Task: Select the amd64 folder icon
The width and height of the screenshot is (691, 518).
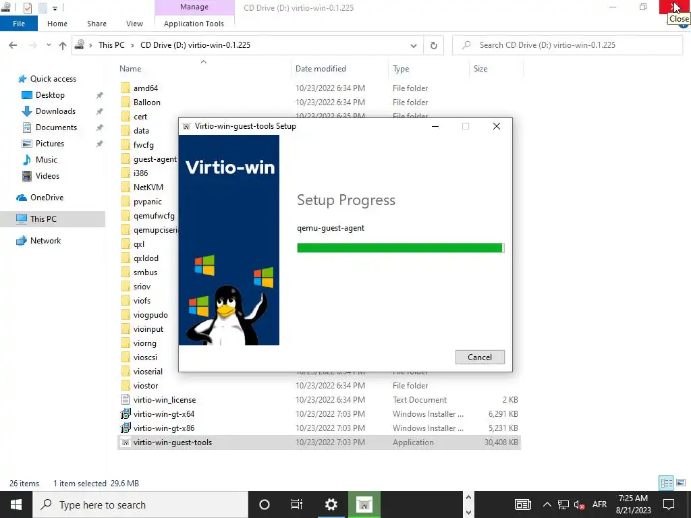Action: 126,88
